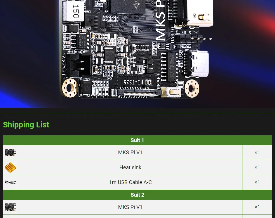Click the MKS Pi V1 item name link
Viewport: 275px width, 218px height.
point(130,152)
